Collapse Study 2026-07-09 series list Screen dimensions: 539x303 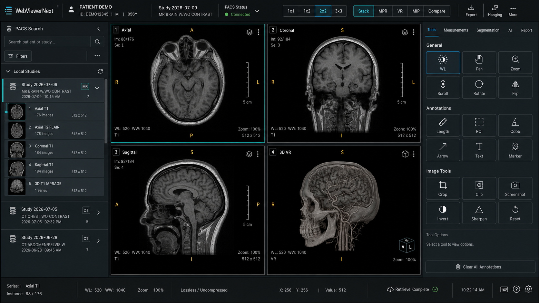[97, 88]
